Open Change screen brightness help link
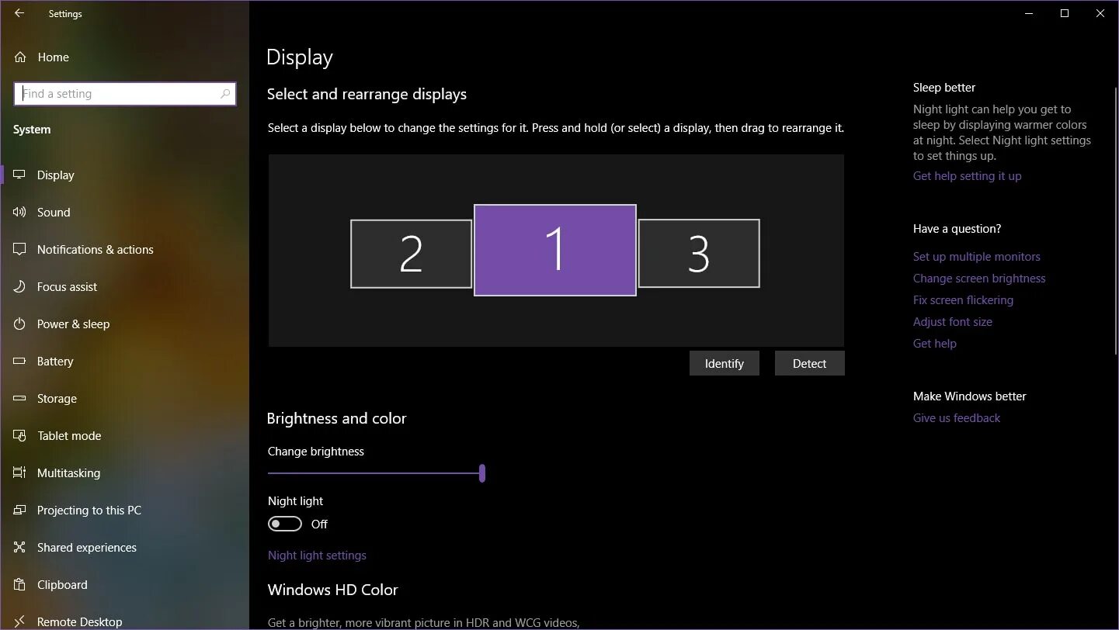 point(979,279)
